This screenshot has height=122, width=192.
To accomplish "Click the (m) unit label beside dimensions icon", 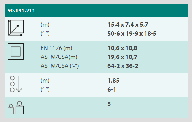I will pos(45,25).
